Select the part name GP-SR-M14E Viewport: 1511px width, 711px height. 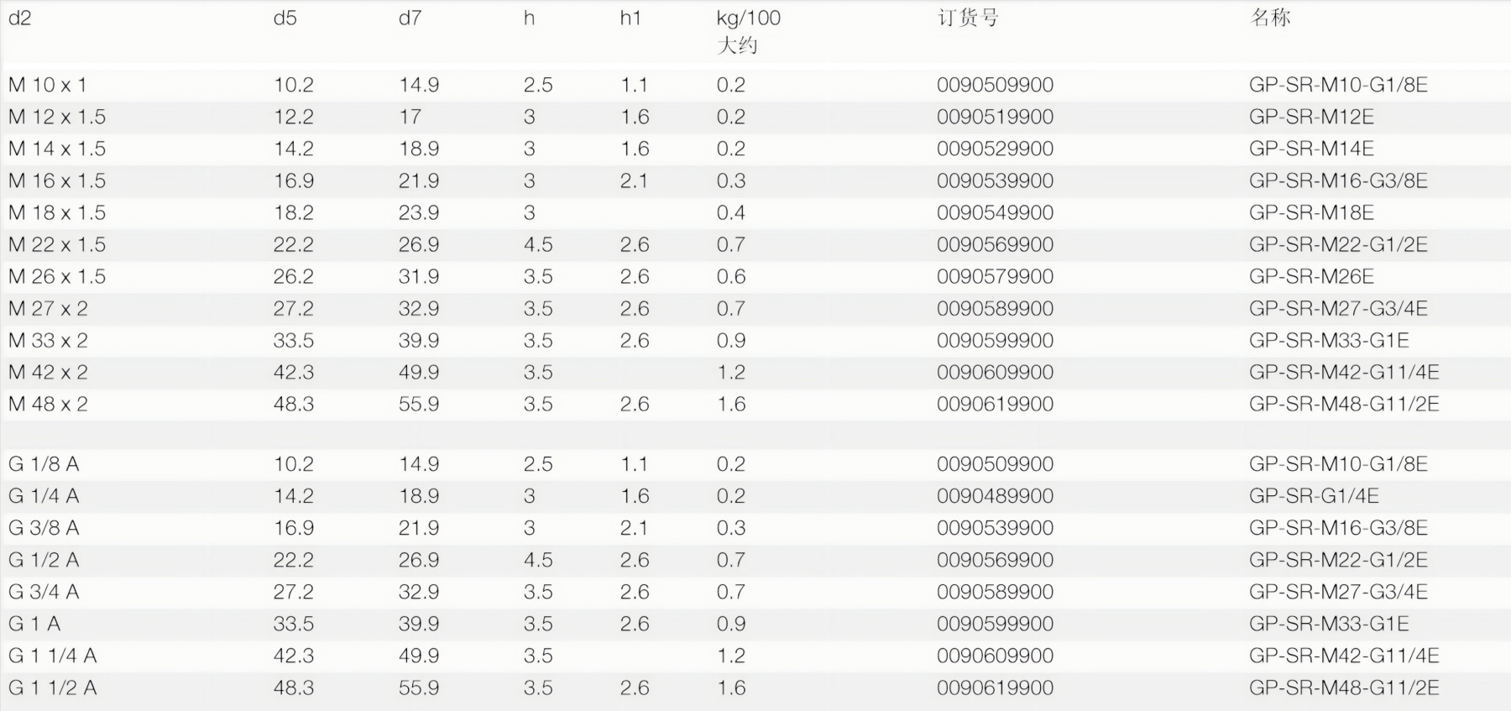coord(1311,149)
